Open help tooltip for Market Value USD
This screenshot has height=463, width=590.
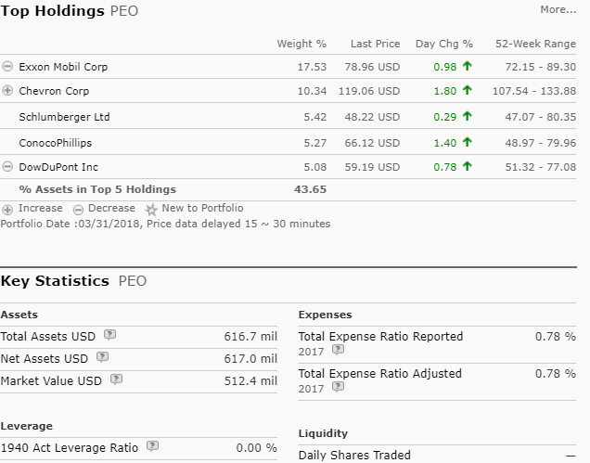116,379
